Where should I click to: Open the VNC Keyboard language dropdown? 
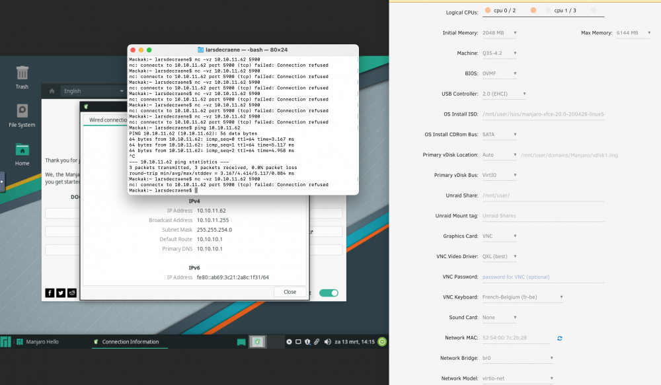coord(523,297)
